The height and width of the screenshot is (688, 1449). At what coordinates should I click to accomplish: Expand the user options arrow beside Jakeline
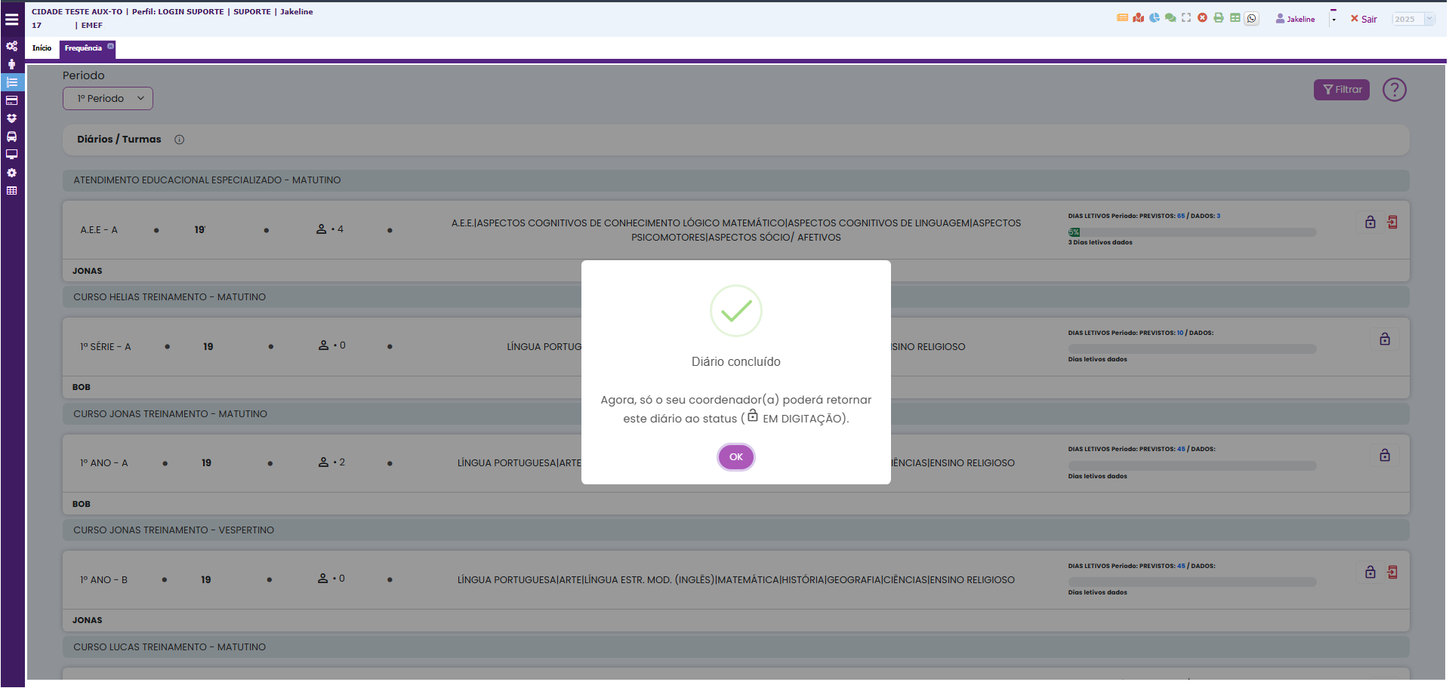(x=1333, y=20)
